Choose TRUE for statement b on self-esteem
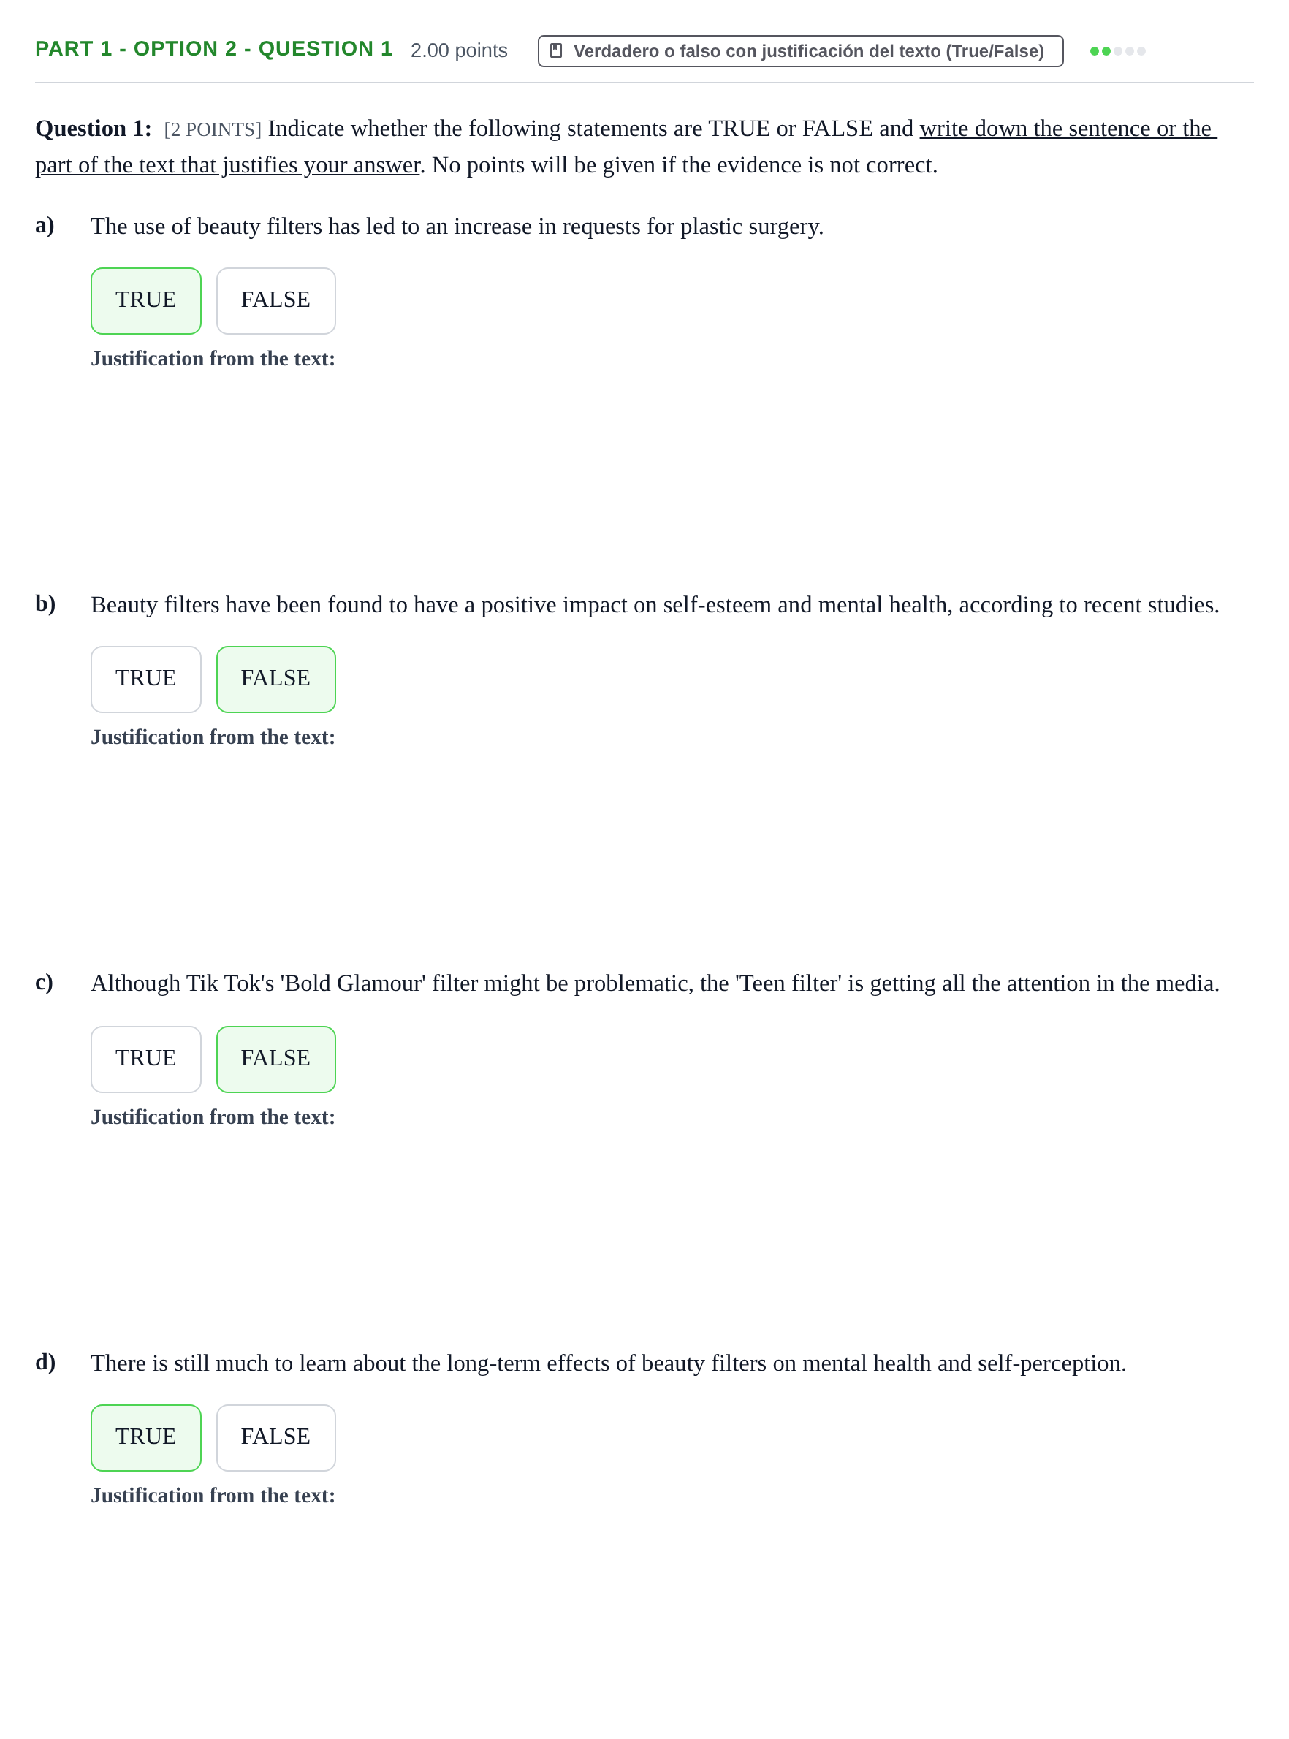1289x1739 pixels. pyautogui.click(x=146, y=679)
